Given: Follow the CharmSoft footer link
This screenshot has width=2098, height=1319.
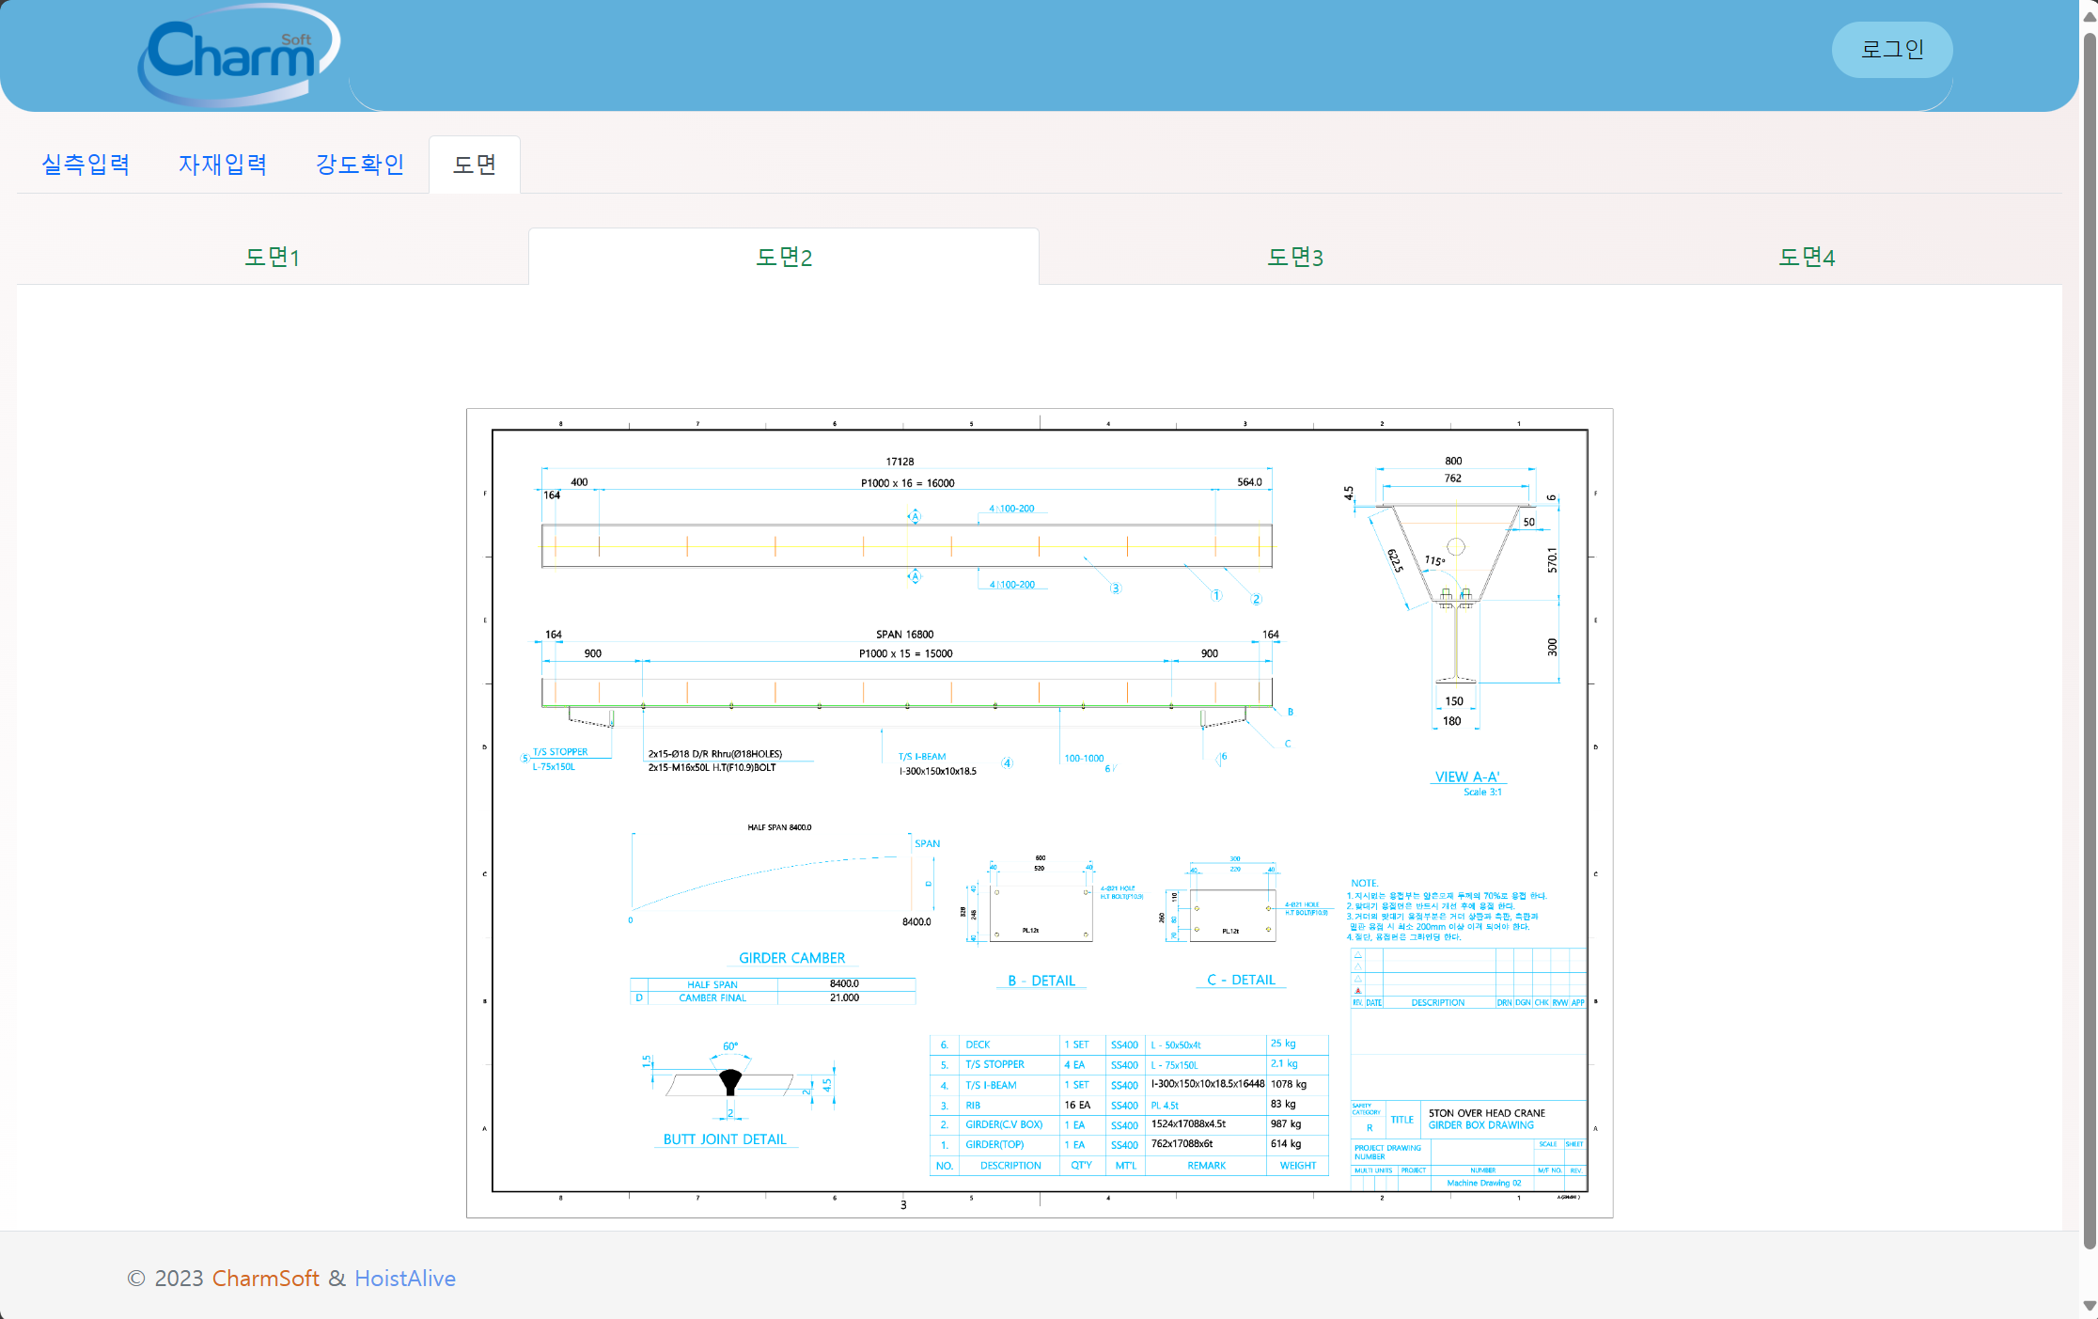Looking at the screenshot, I should pos(265,1279).
